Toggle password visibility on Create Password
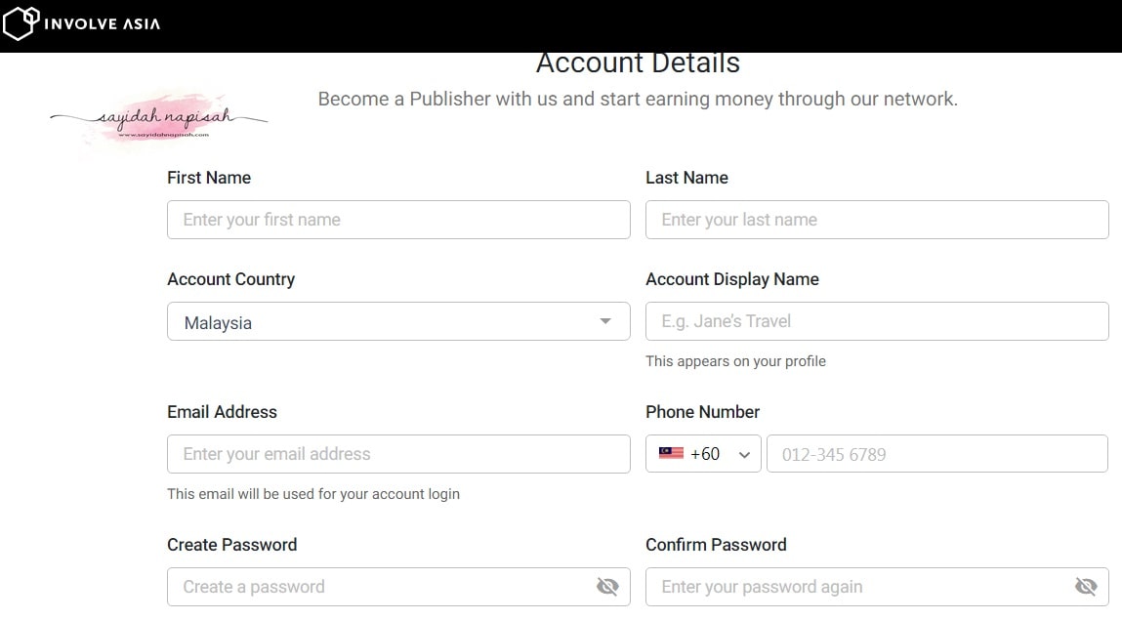This screenshot has height=620, width=1122. (607, 586)
